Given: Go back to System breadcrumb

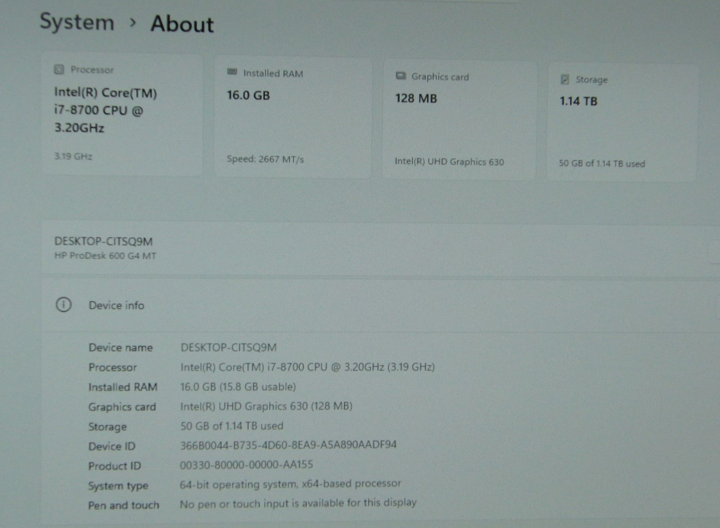Looking at the screenshot, I should [x=77, y=22].
